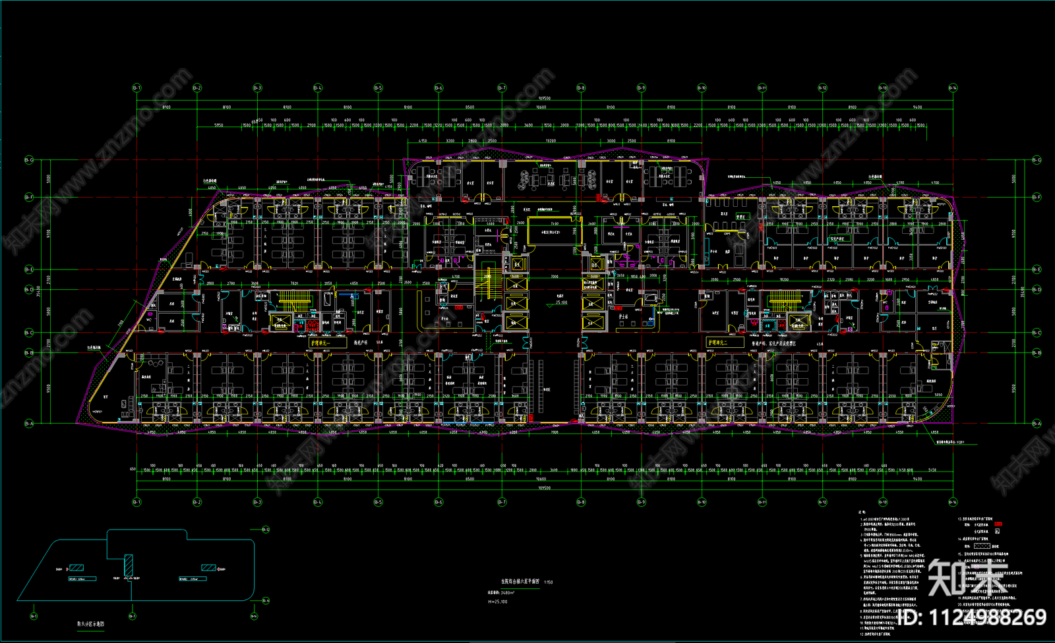Viewport: 1055px width, 643px height.
Task: Click the '防火分区示意图' key plan caption
Action: [x=91, y=624]
